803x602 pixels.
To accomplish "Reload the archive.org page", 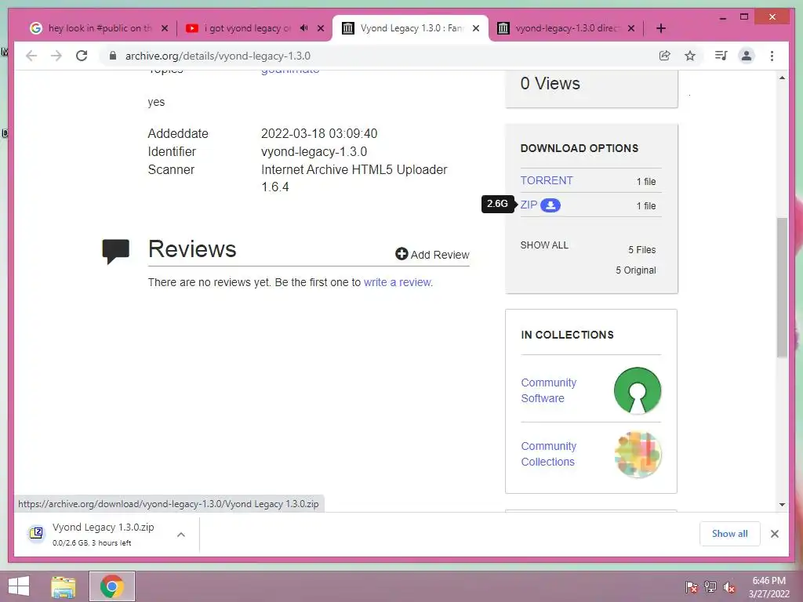I will pyautogui.click(x=82, y=56).
